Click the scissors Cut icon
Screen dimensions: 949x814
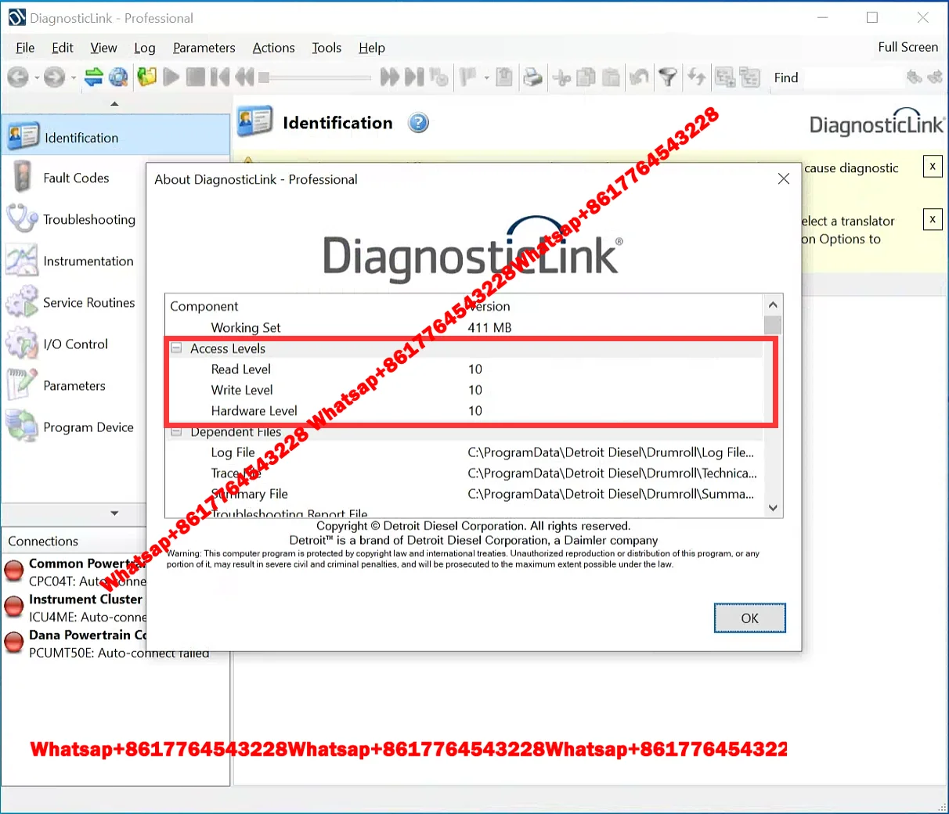coord(561,77)
